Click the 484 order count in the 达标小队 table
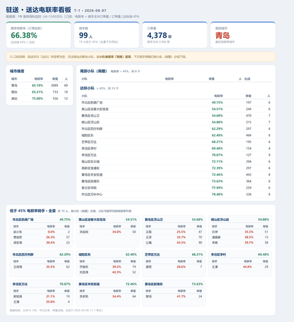Screen dimensions: 294x322 click(x=249, y=135)
